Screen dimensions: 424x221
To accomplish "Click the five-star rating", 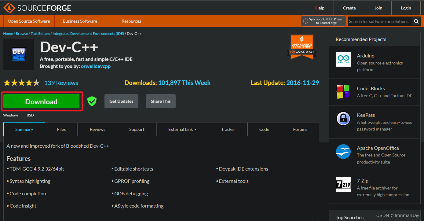I will [x=22, y=83].
